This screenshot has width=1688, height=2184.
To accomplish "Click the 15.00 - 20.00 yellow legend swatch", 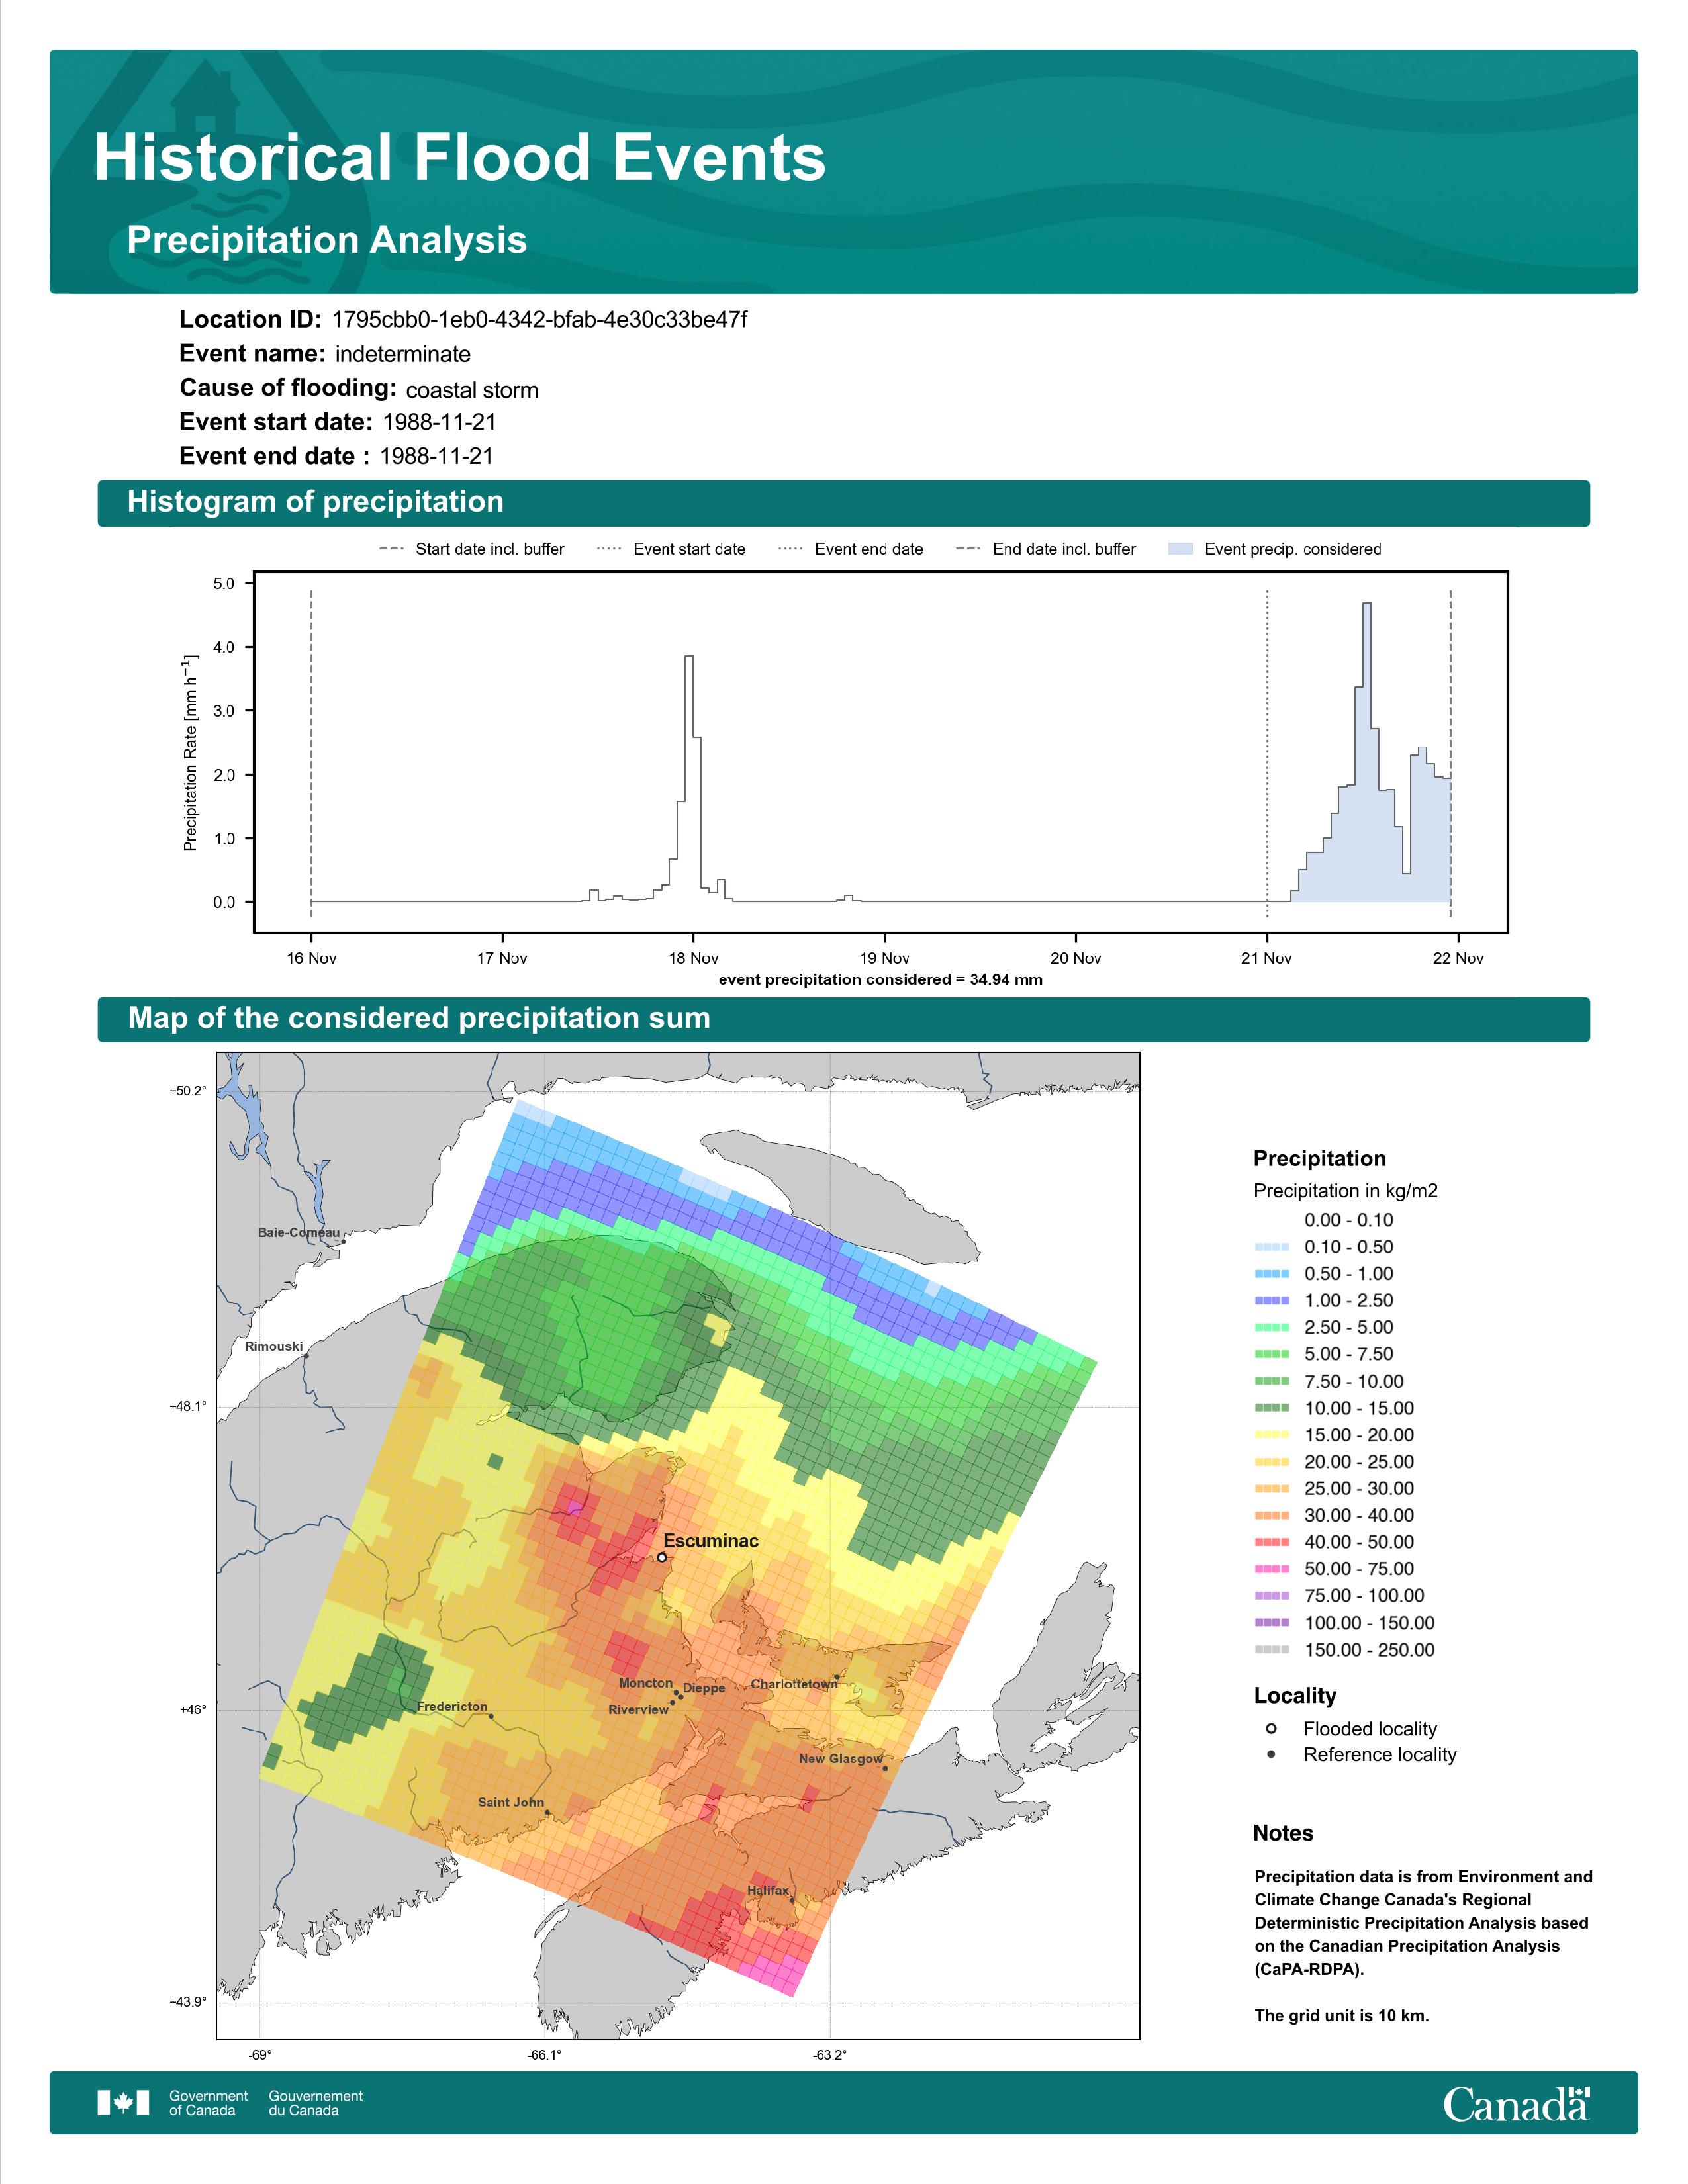I will point(1272,1434).
